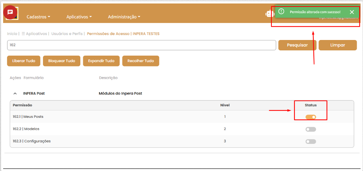Open the Administração dropdown menu
This screenshot has width=363, height=171.
124,17
